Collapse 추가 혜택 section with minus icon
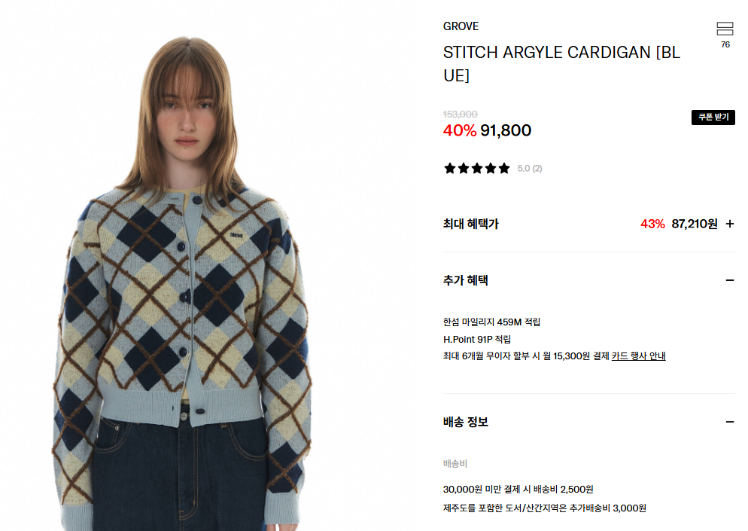 730,280
